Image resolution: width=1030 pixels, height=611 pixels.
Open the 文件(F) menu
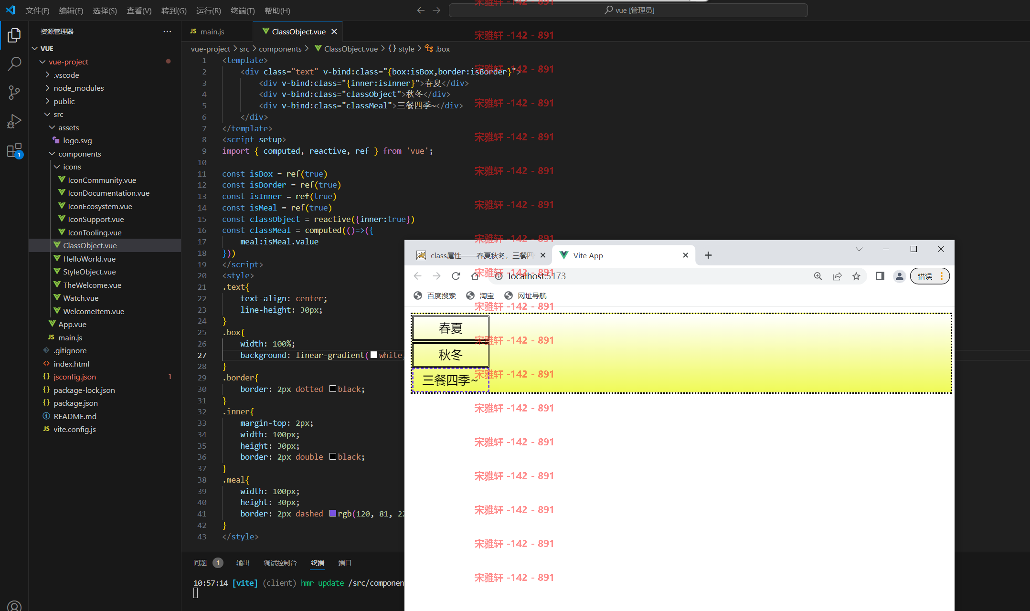[x=37, y=11]
